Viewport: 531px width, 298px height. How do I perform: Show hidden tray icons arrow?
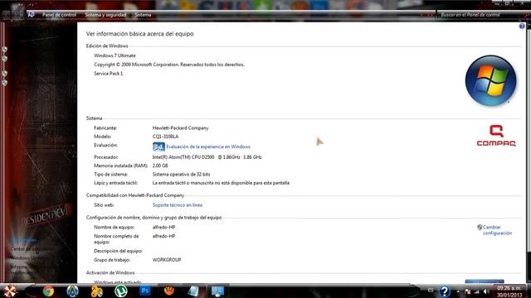pos(458,291)
